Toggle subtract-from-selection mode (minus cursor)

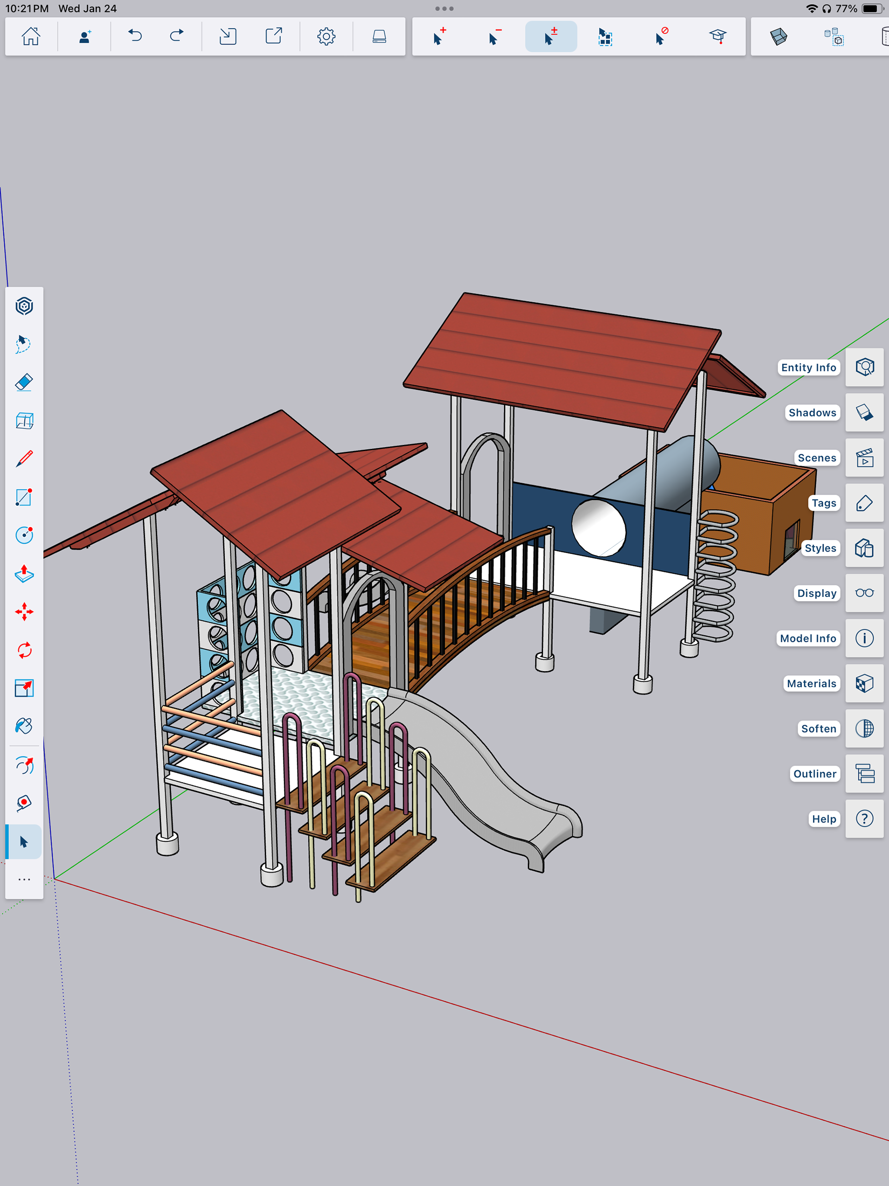[x=495, y=37]
